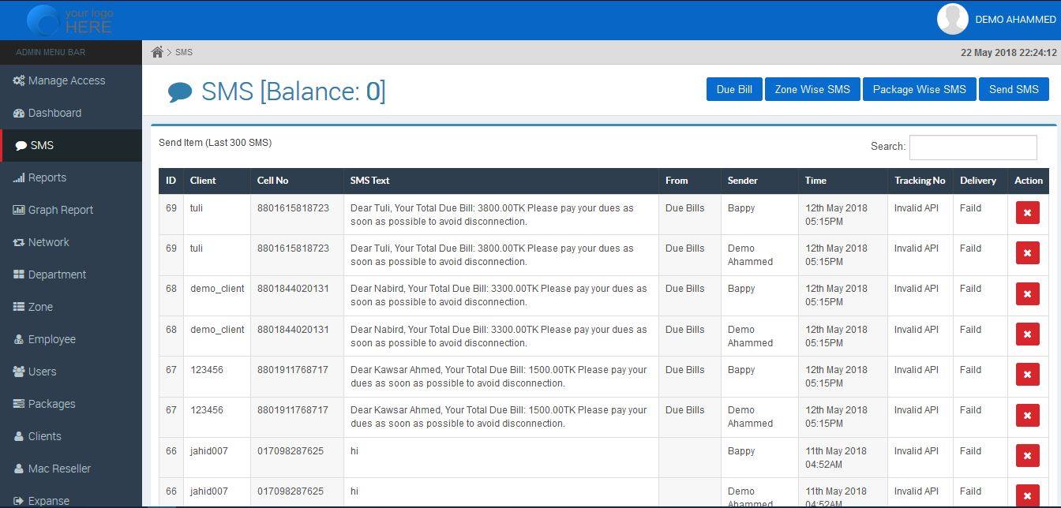The image size is (1061, 508).
Task: Click the red delete icon for 'hi' SMS from Bappy
Action: (x=1027, y=456)
